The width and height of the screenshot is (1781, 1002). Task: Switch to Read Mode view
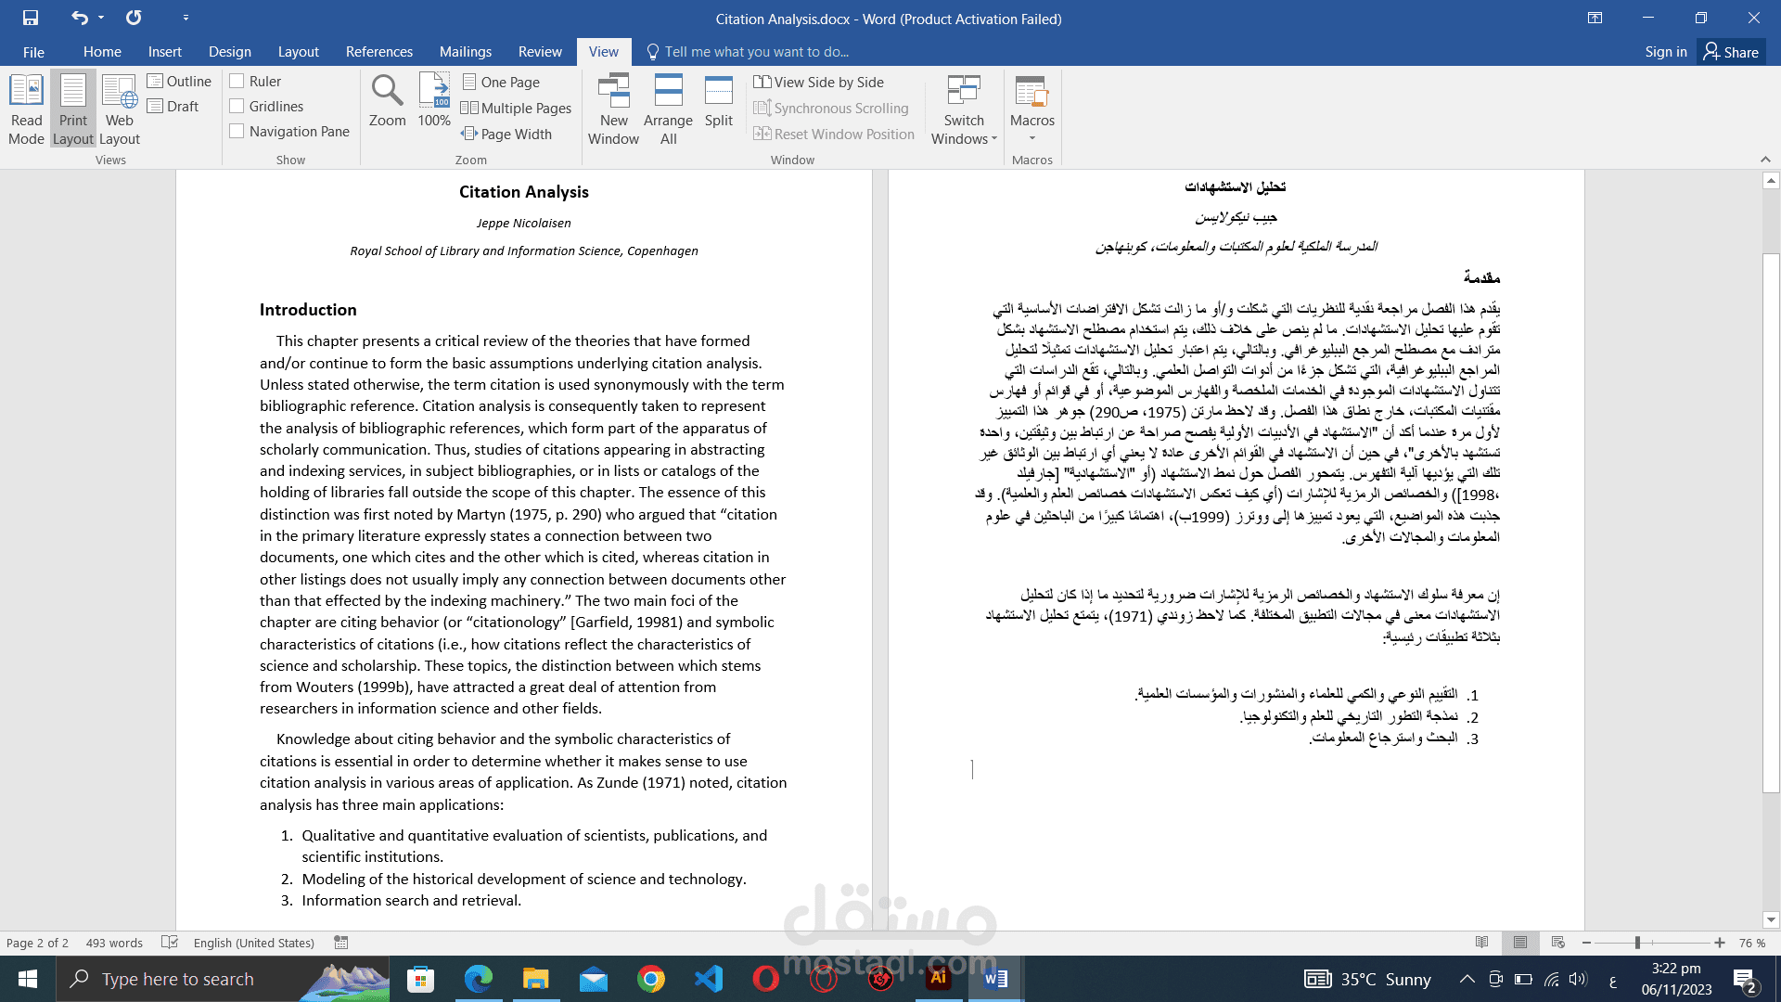pos(26,109)
